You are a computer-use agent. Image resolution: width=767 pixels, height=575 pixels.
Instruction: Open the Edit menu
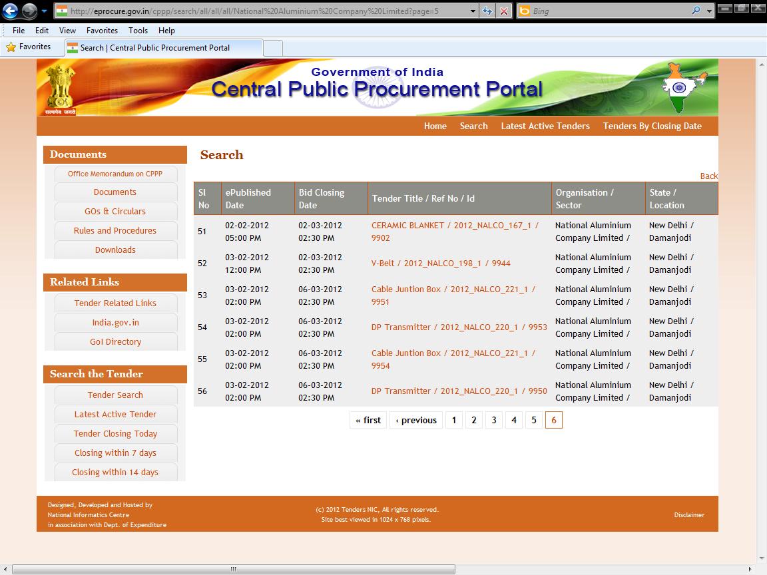point(41,31)
